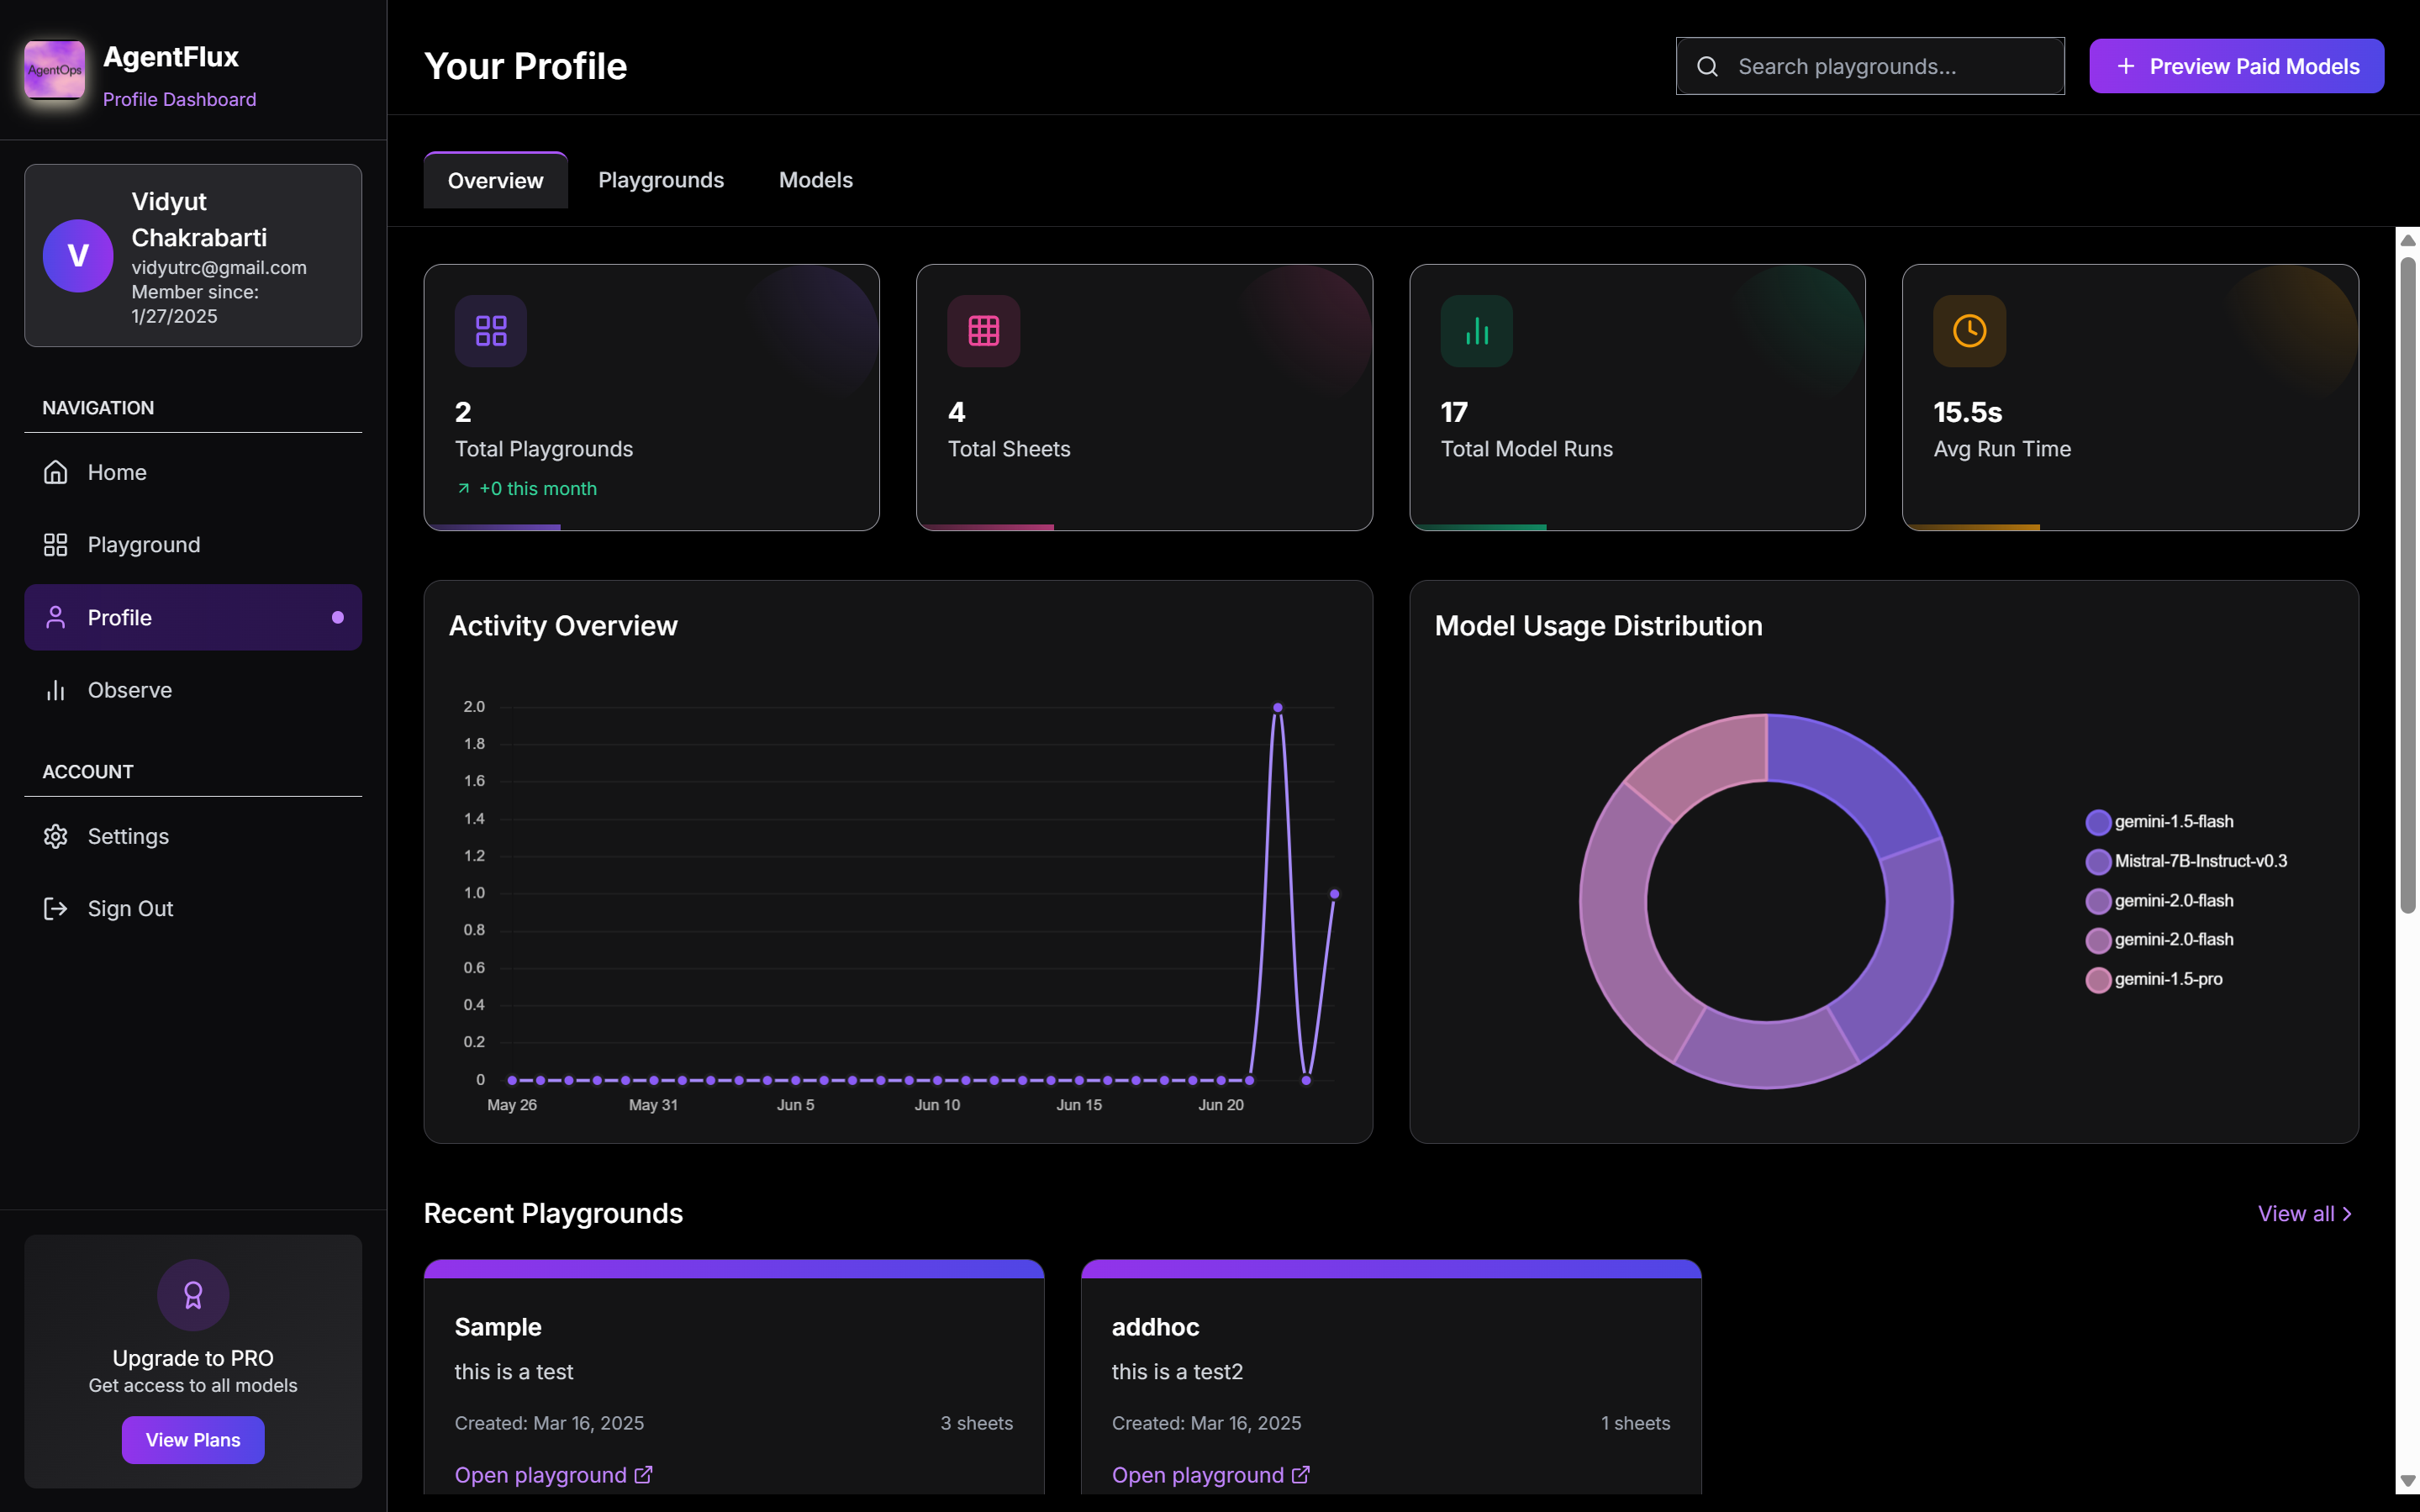Click the AgentFlux logo icon
Screen dimensions: 2420x1512
tap(55, 69)
